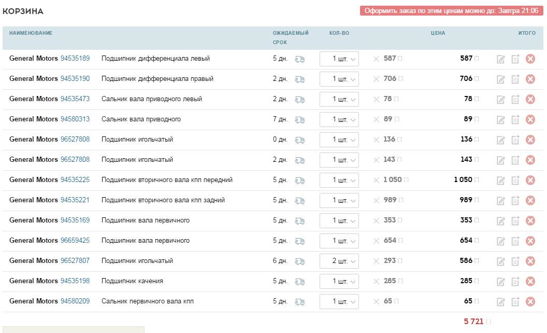The width and height of the screenshot is (547, 333).
Task: Open product link 94535189
Action: [x=76, y=59]
